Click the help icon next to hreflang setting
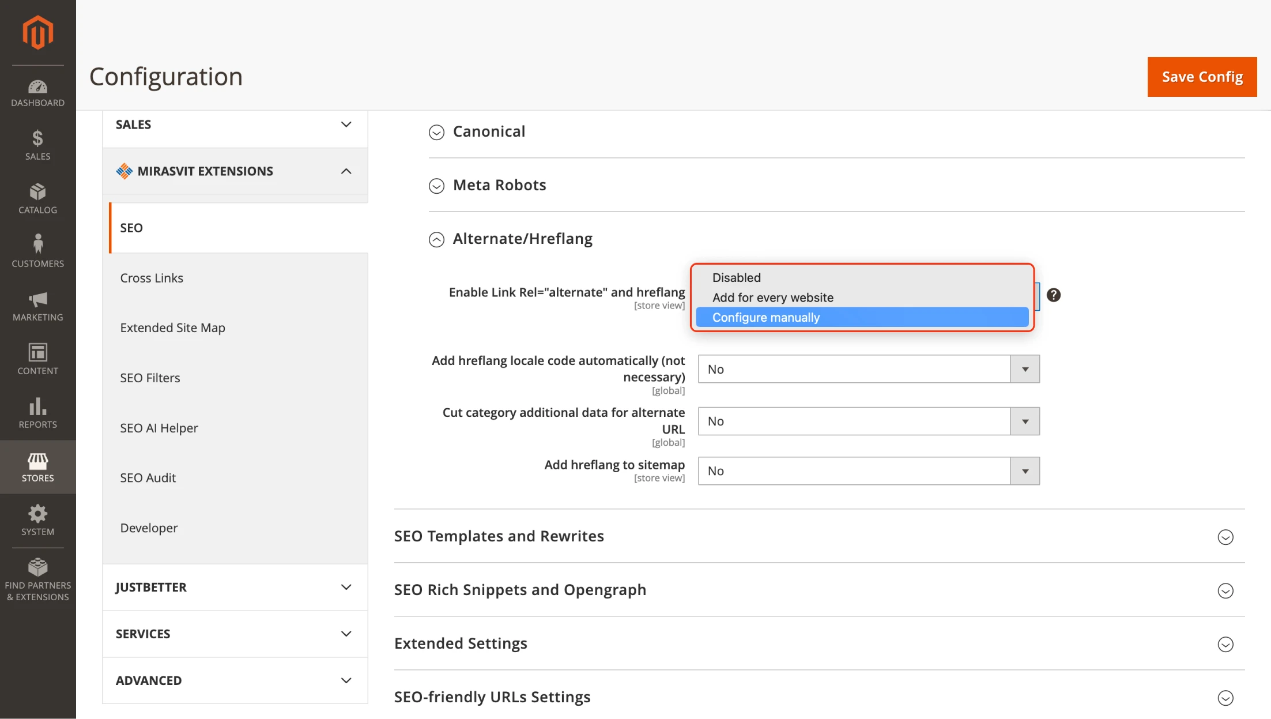Viewport: 1271px width, 719px height. click(1054, 295)
